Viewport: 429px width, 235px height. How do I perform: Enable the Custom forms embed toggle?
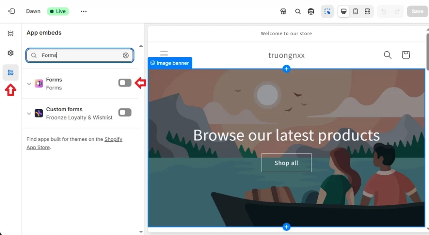[125, 112]
